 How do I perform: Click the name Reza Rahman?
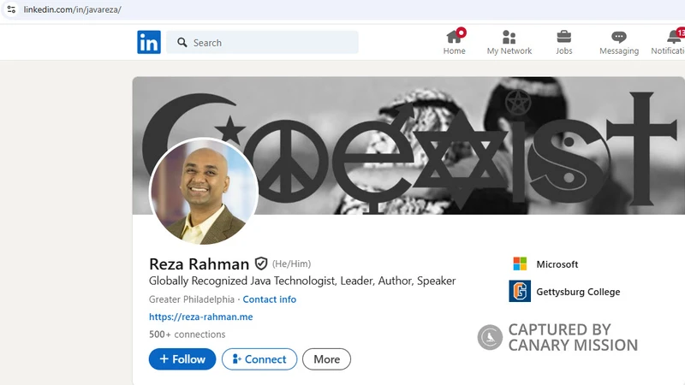pyautogui.click(x=200, y=264)
